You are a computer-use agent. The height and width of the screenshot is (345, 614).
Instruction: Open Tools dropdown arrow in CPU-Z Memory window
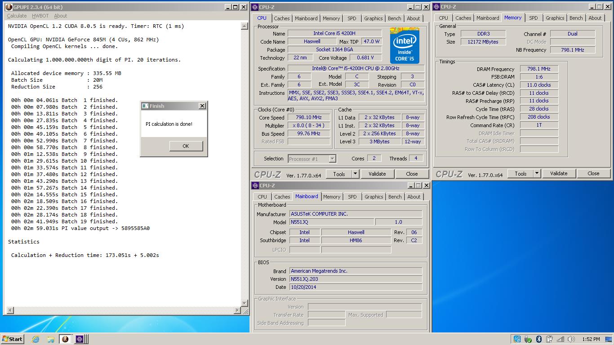coord(537,173)
